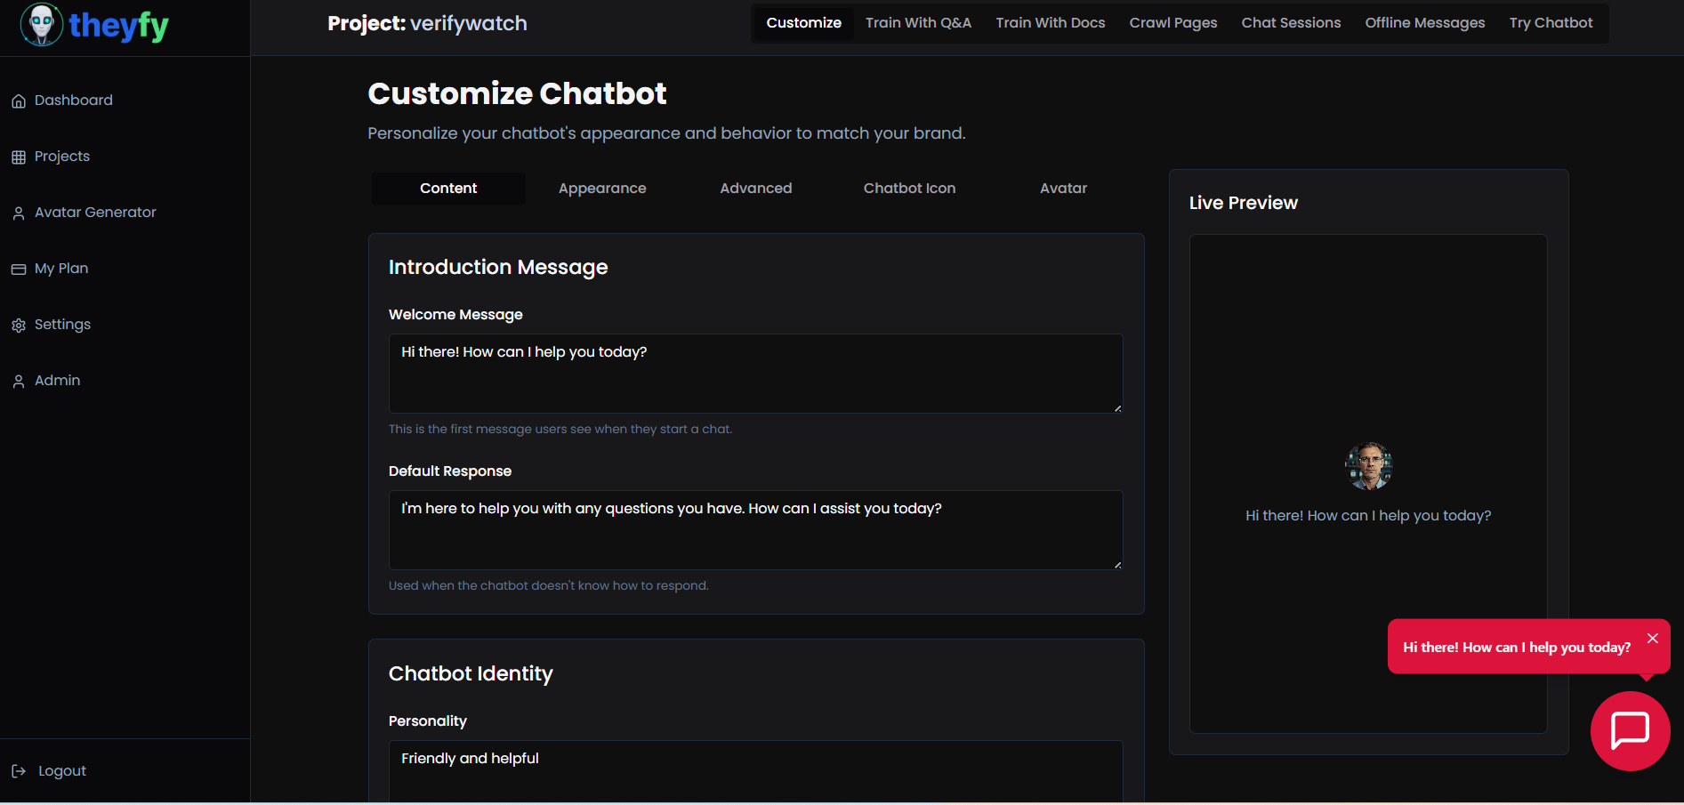Click the 'Live Preview' panel heading
This screenshot has width=1684, height=805.
click(1244, 203)
